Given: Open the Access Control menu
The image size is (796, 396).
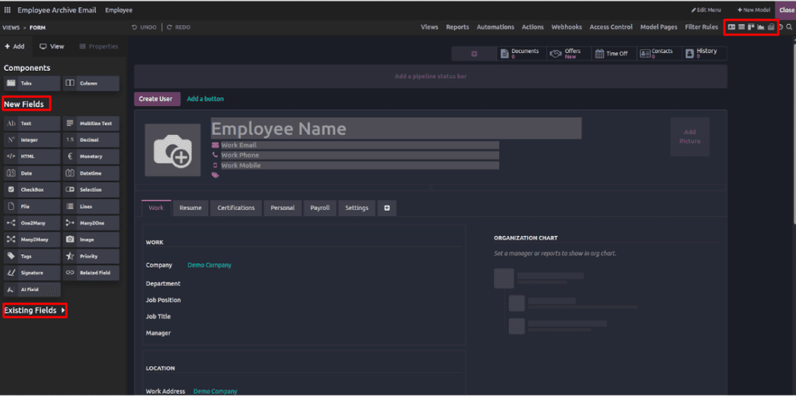Looking at the screenshot, I should click(611, 27).
